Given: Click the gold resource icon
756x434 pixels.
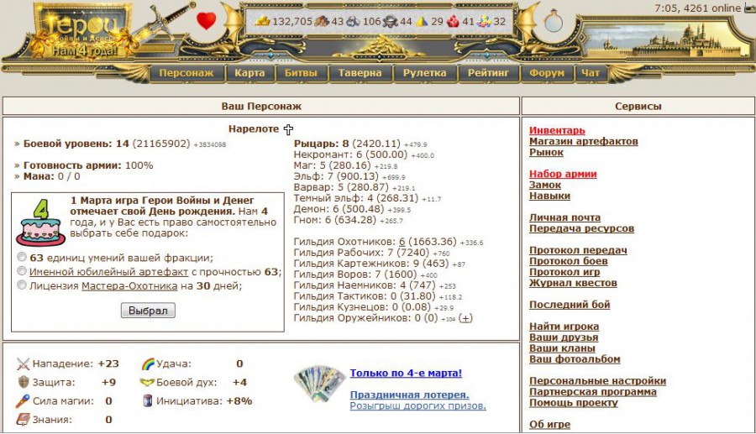Looking at the screenshot, I should click(x=263, y=21).
